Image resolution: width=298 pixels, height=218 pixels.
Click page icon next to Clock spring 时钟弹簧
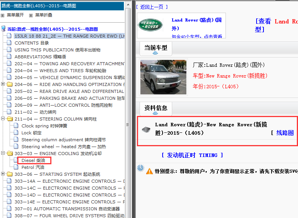click(x=16, y=126)
